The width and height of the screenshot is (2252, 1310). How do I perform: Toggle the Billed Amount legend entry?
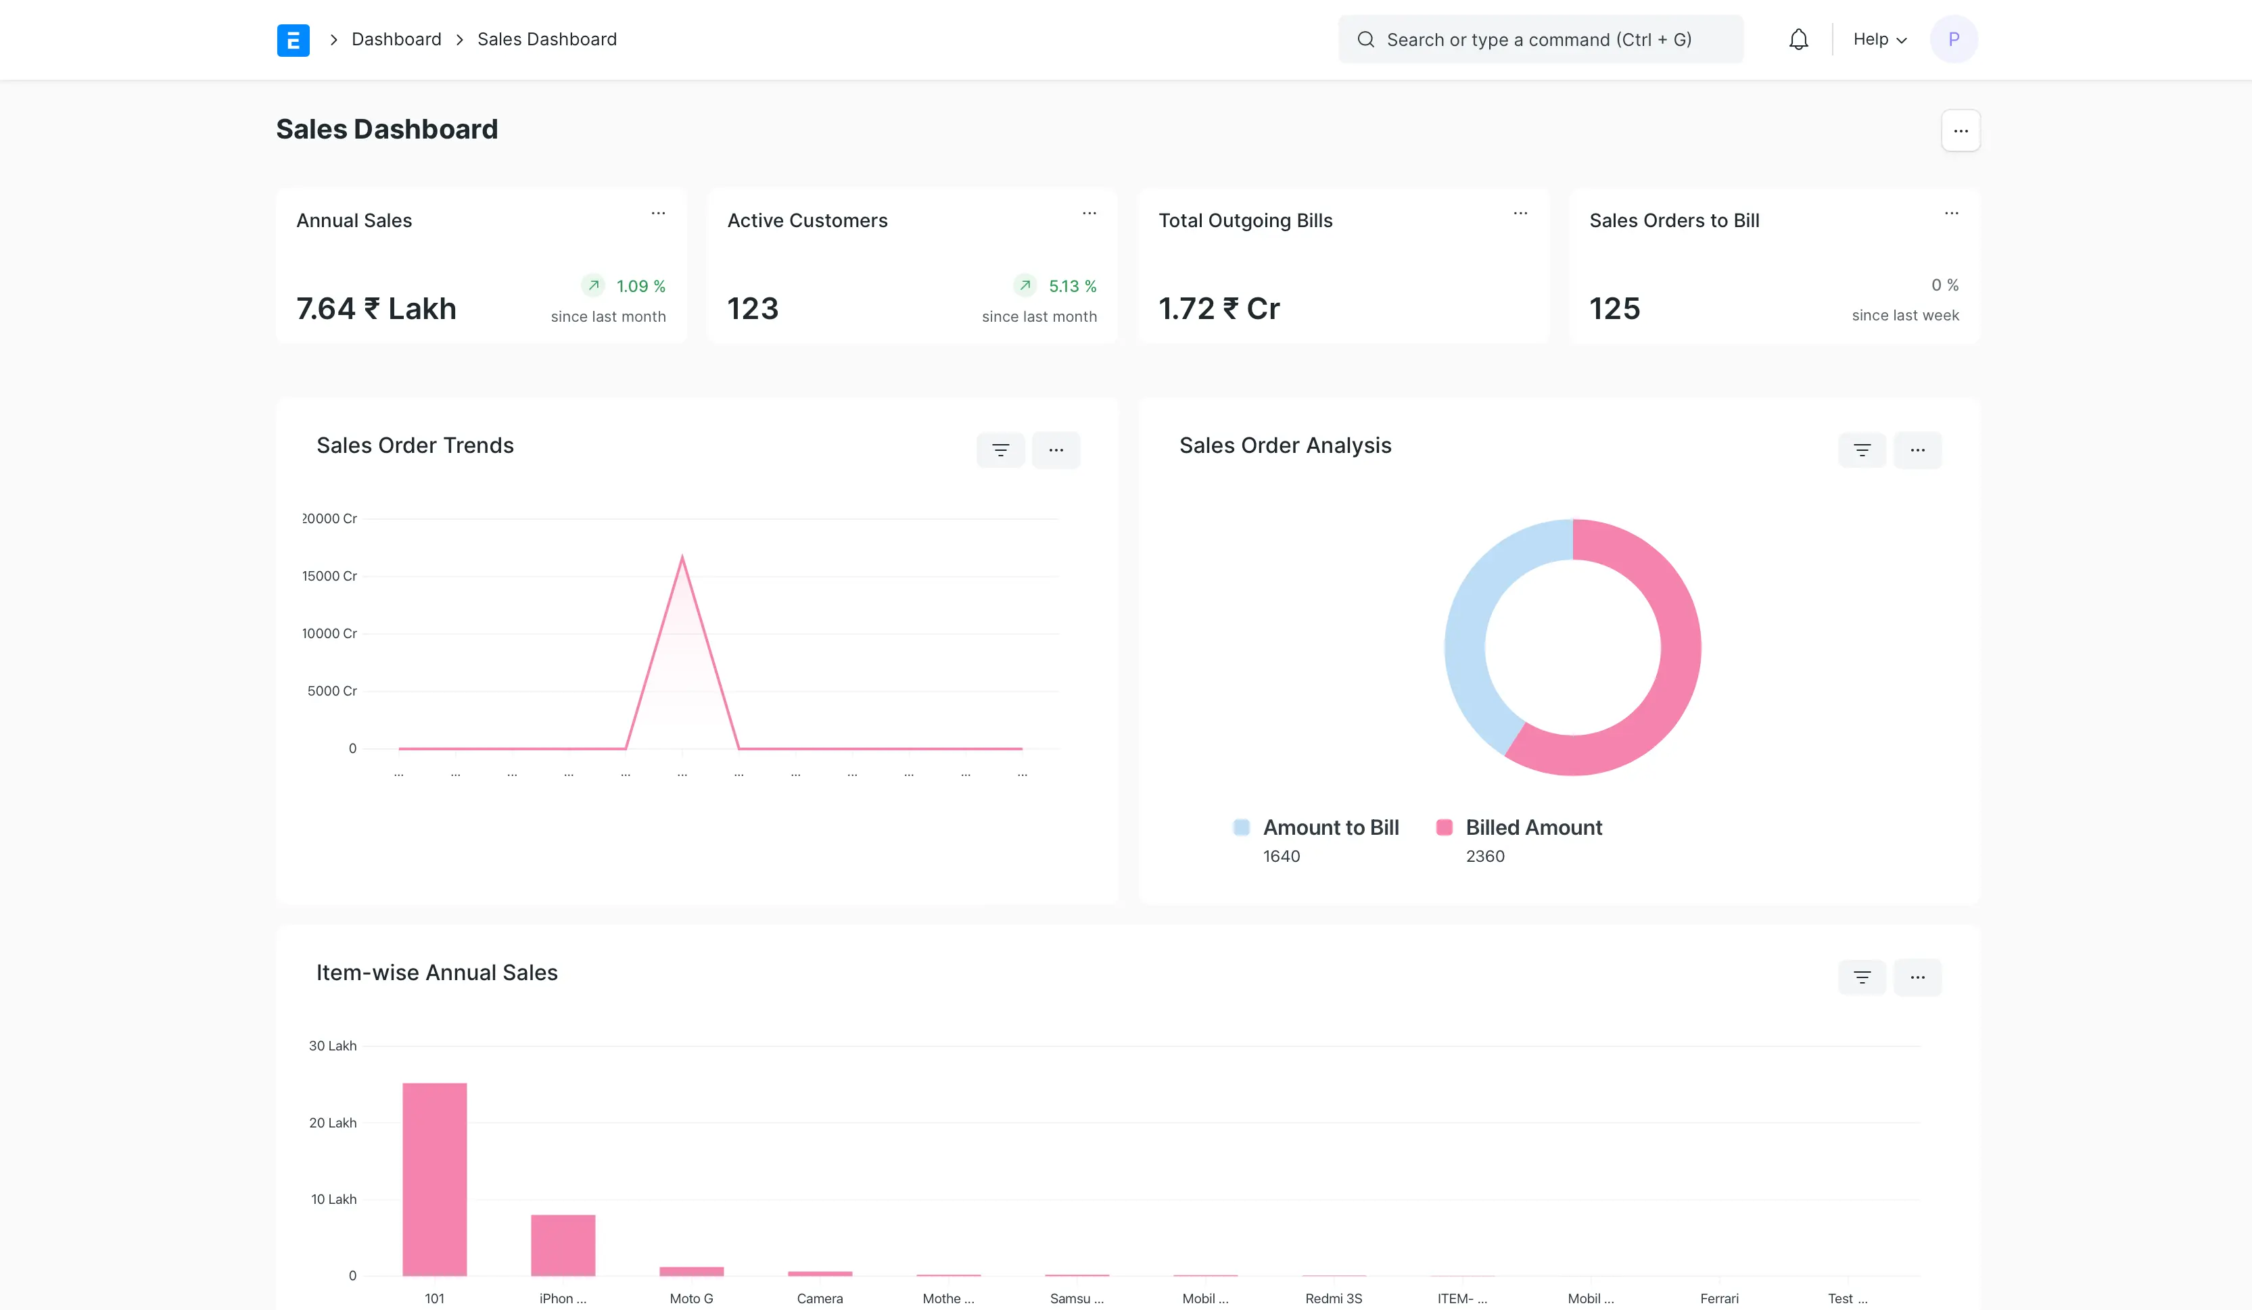pos(1519,827)
